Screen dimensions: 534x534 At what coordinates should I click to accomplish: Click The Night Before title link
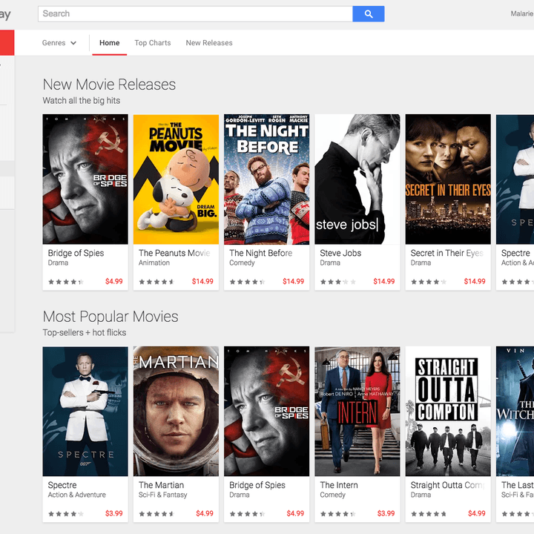[261, 253]
